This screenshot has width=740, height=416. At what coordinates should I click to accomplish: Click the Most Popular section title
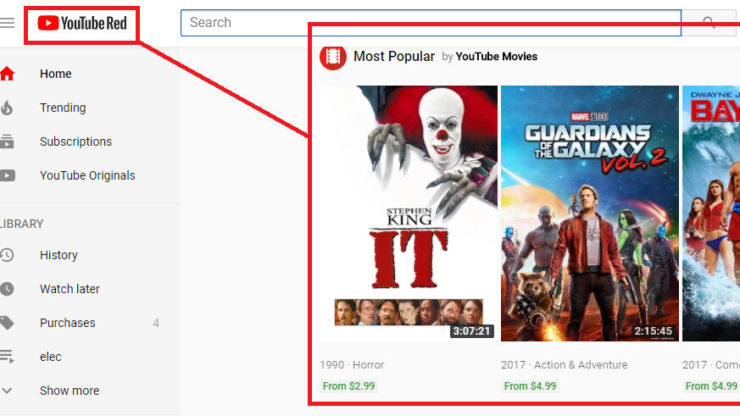(394, 56)
